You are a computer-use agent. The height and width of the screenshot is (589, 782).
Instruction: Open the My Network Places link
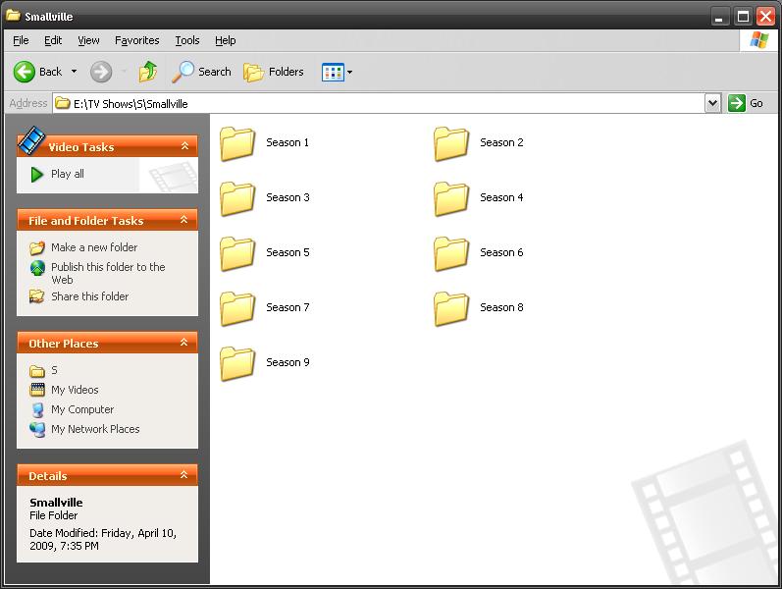tap(95, 429)
